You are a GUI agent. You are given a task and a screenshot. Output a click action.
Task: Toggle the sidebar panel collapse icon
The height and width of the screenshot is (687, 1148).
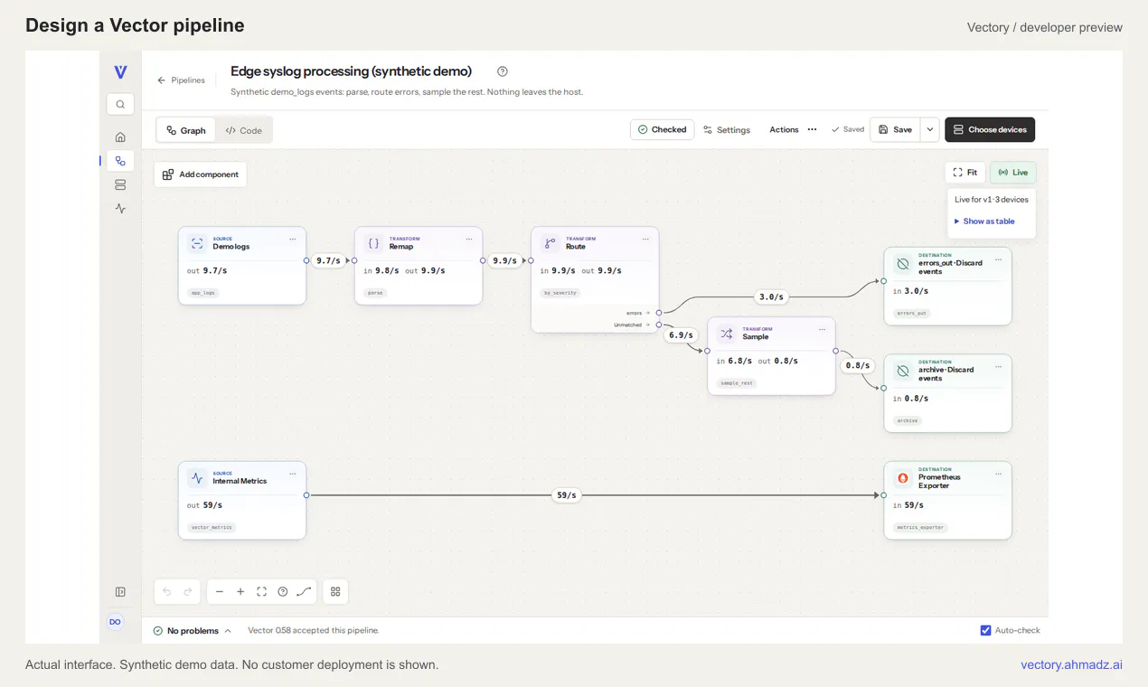(x=120, y=592)
